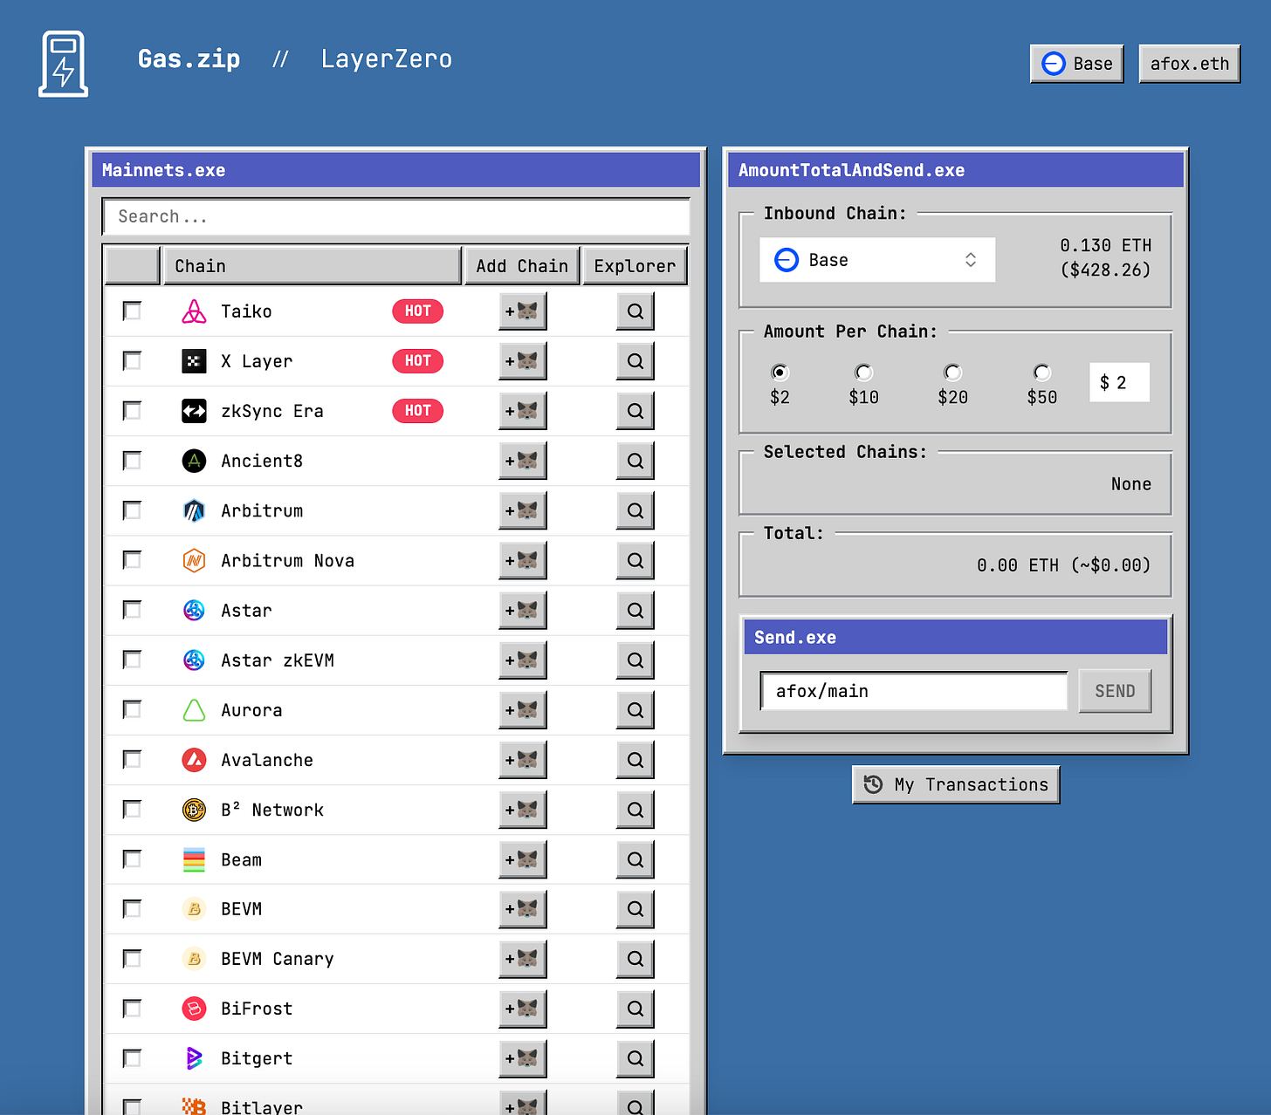Check the Arbitrum checkbox

point(132,510)
